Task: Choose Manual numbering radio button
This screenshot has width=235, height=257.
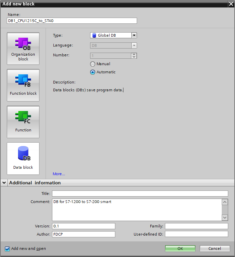Action: click(x=93, y=64)
